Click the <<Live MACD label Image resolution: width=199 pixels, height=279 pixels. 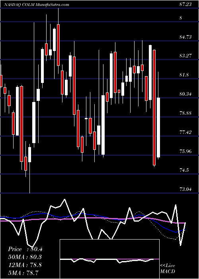(x=168, y=269)
